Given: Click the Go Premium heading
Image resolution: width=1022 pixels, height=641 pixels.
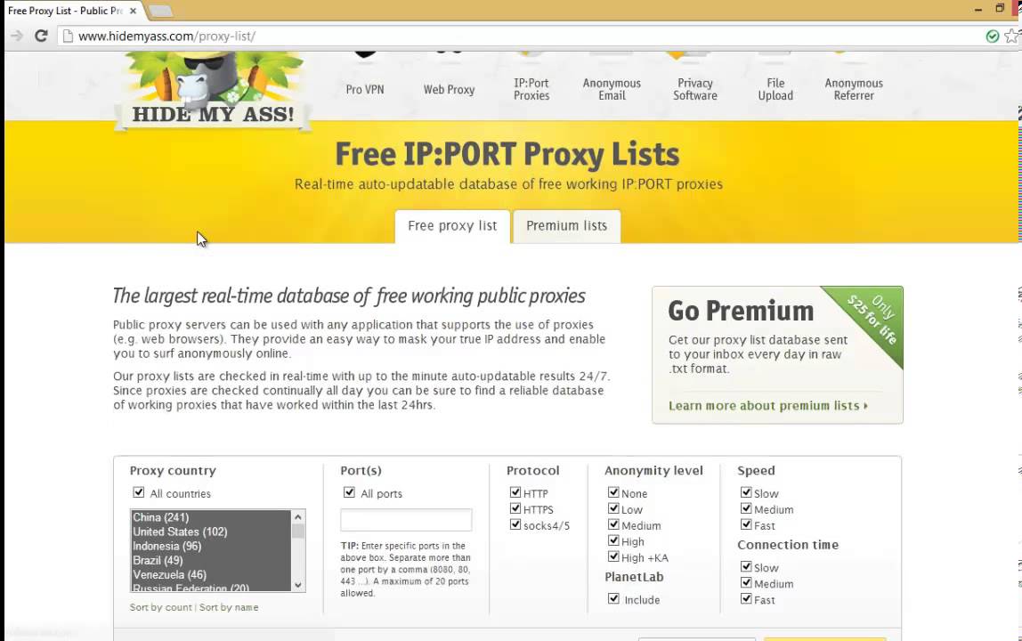Looking at the screenshot, I should pyautogui.click(x=741, y=311).
